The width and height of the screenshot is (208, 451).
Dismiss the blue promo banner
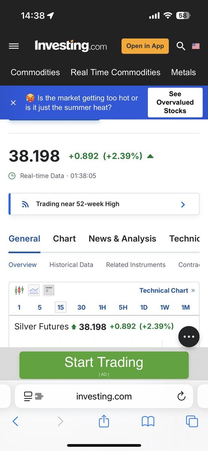click(x=13, y=103)
